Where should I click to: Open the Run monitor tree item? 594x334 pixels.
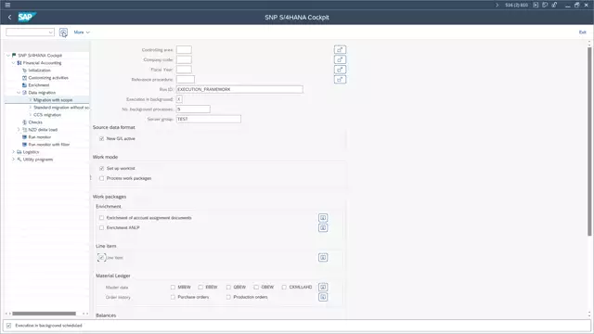pos(39,137)
